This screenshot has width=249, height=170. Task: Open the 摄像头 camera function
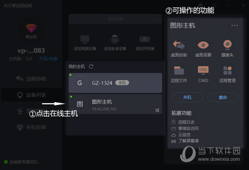(x=227, y=48)
